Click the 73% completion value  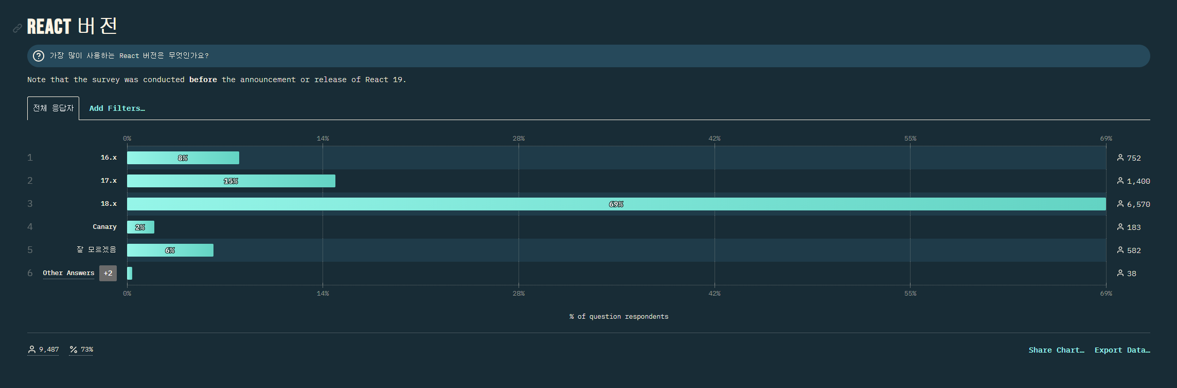87,350
